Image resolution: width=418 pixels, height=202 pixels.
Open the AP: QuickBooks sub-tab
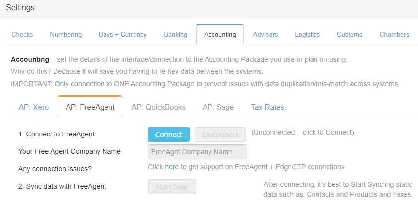pos(158,107)
